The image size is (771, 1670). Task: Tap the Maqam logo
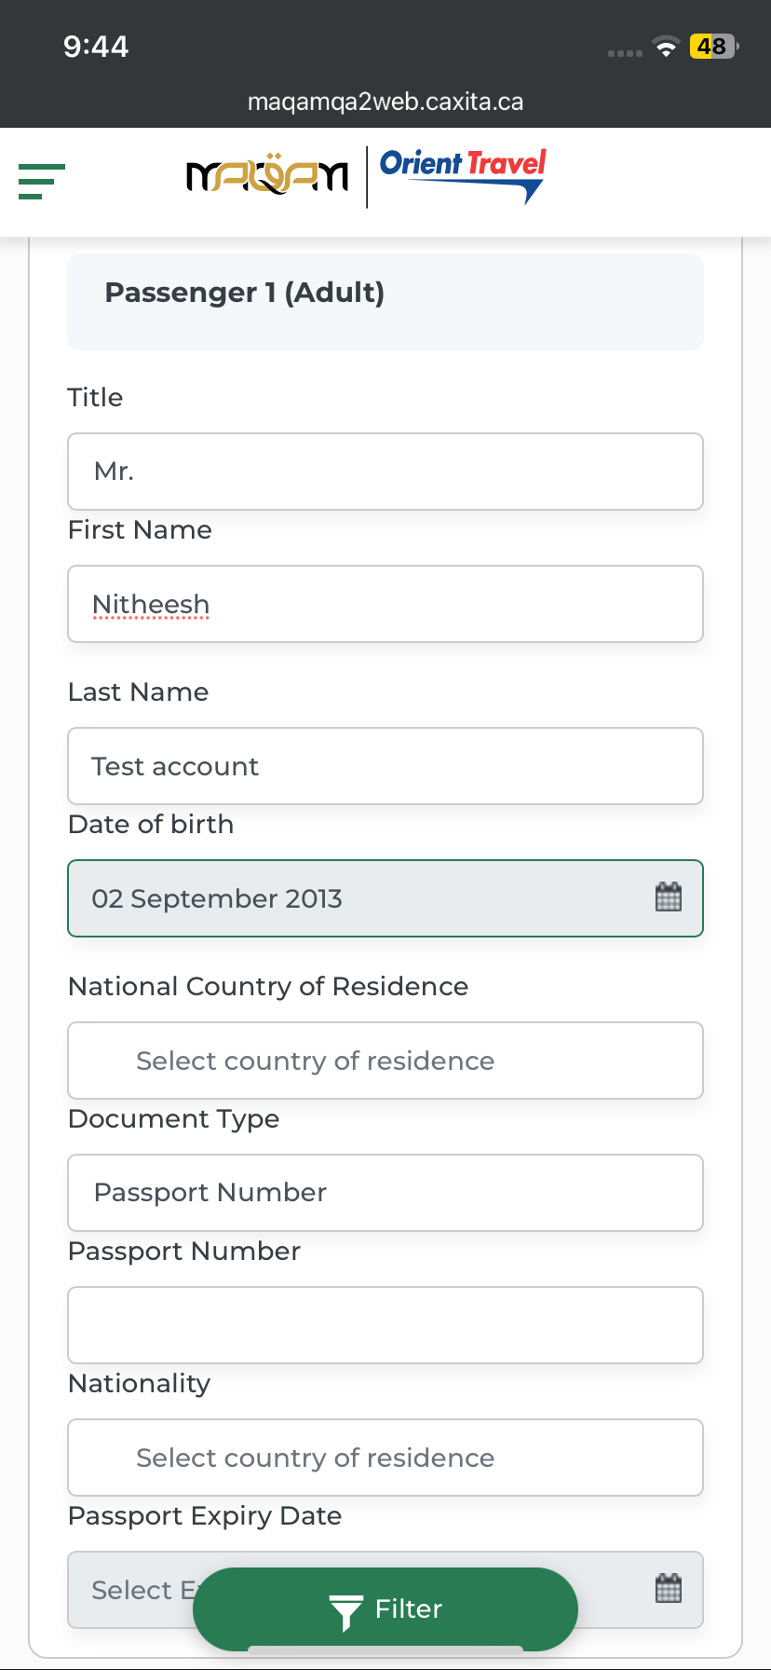[x=267, y=174]
